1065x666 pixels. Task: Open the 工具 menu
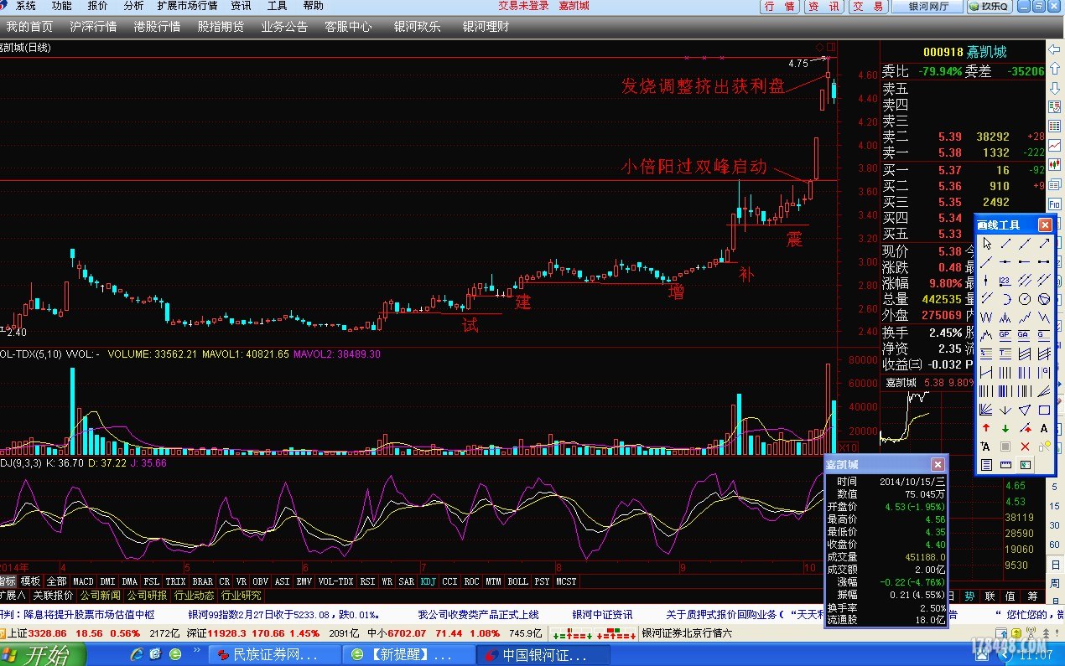pyautogui.click(x=278, y=6)
